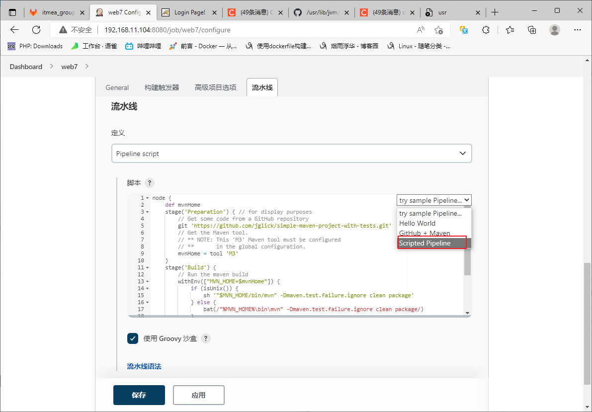592x412 pixels.
Task: Open the tab actions menu icon
Action: pos(12,12)
